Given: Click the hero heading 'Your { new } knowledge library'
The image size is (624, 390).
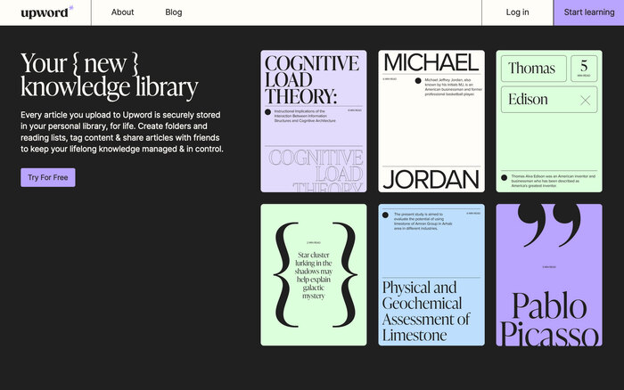Looking at the screenshot, I should (110, 75).
